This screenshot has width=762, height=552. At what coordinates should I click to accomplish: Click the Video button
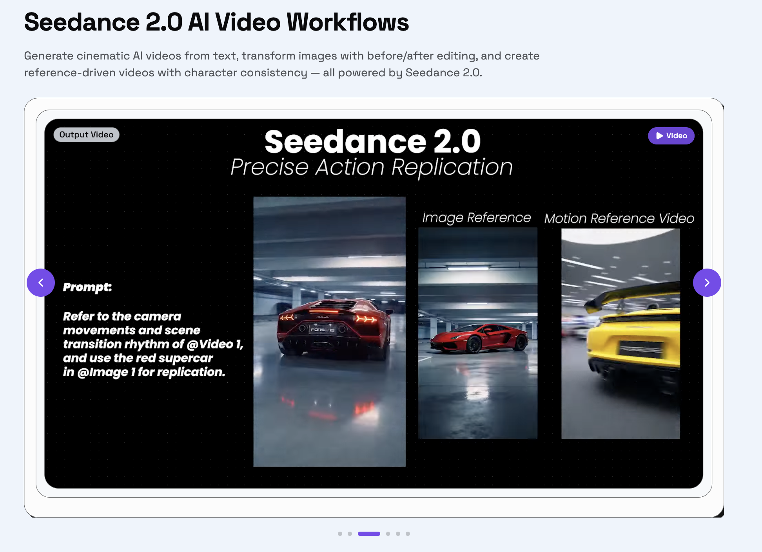click(671, 136)
